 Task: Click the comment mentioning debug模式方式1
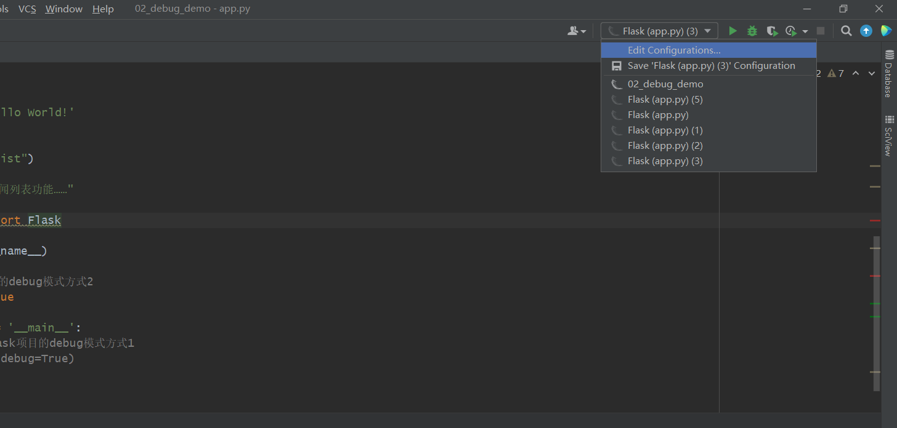coord(67,343)
